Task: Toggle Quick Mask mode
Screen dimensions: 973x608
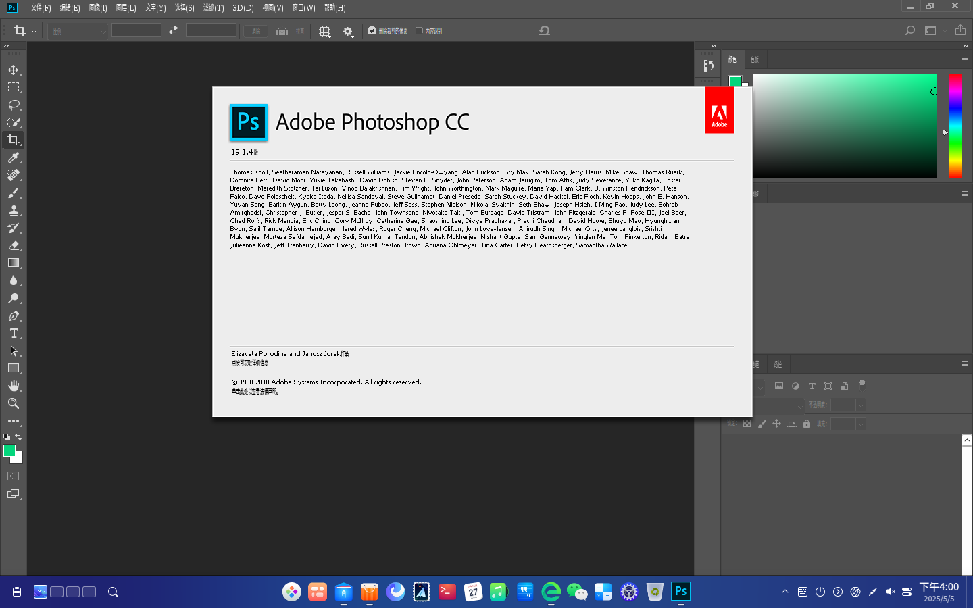Action: tap(14, 476)
